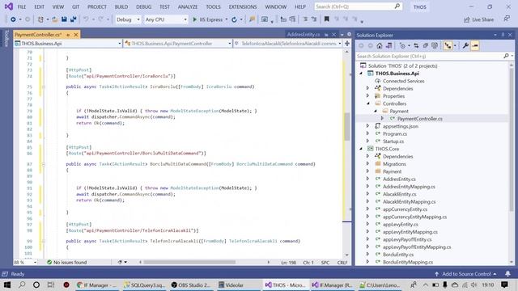Image resolution: width=518 pixels, height=291 pixels.
Task: Toggle Preview Selected Items in Solution Explorer
Action: tap(475, 46)
